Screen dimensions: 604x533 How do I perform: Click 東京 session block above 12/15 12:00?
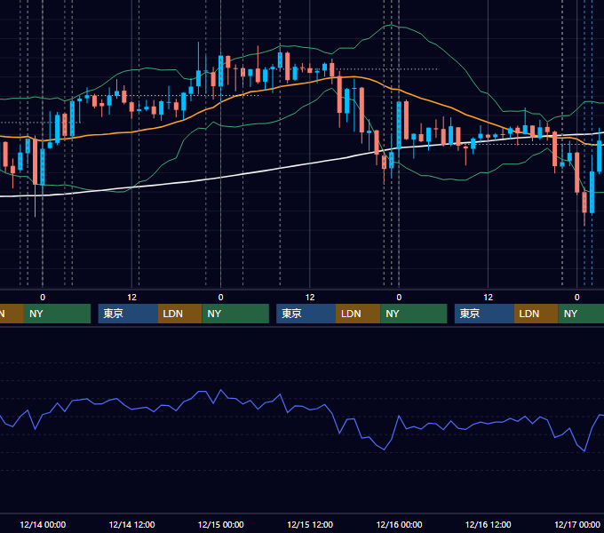click(x=306, y=314)
